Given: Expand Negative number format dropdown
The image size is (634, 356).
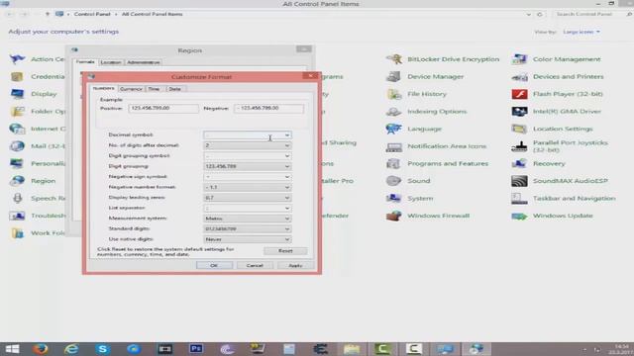Looking at the screenshot, I should click(x=286, y=187).
